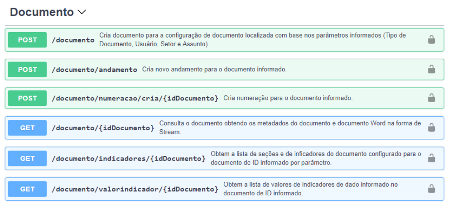Expand the GET /documento/{idDocumento} operation path
453x208 pixels.
point(103,128)
